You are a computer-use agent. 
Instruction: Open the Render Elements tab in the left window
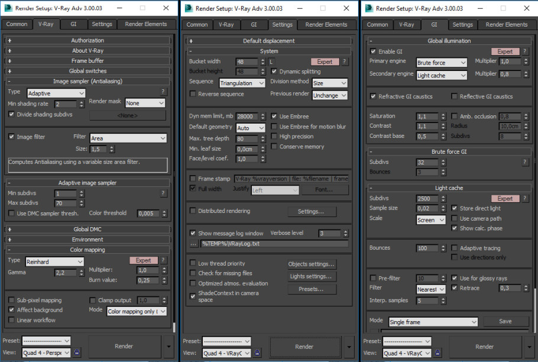146,24
